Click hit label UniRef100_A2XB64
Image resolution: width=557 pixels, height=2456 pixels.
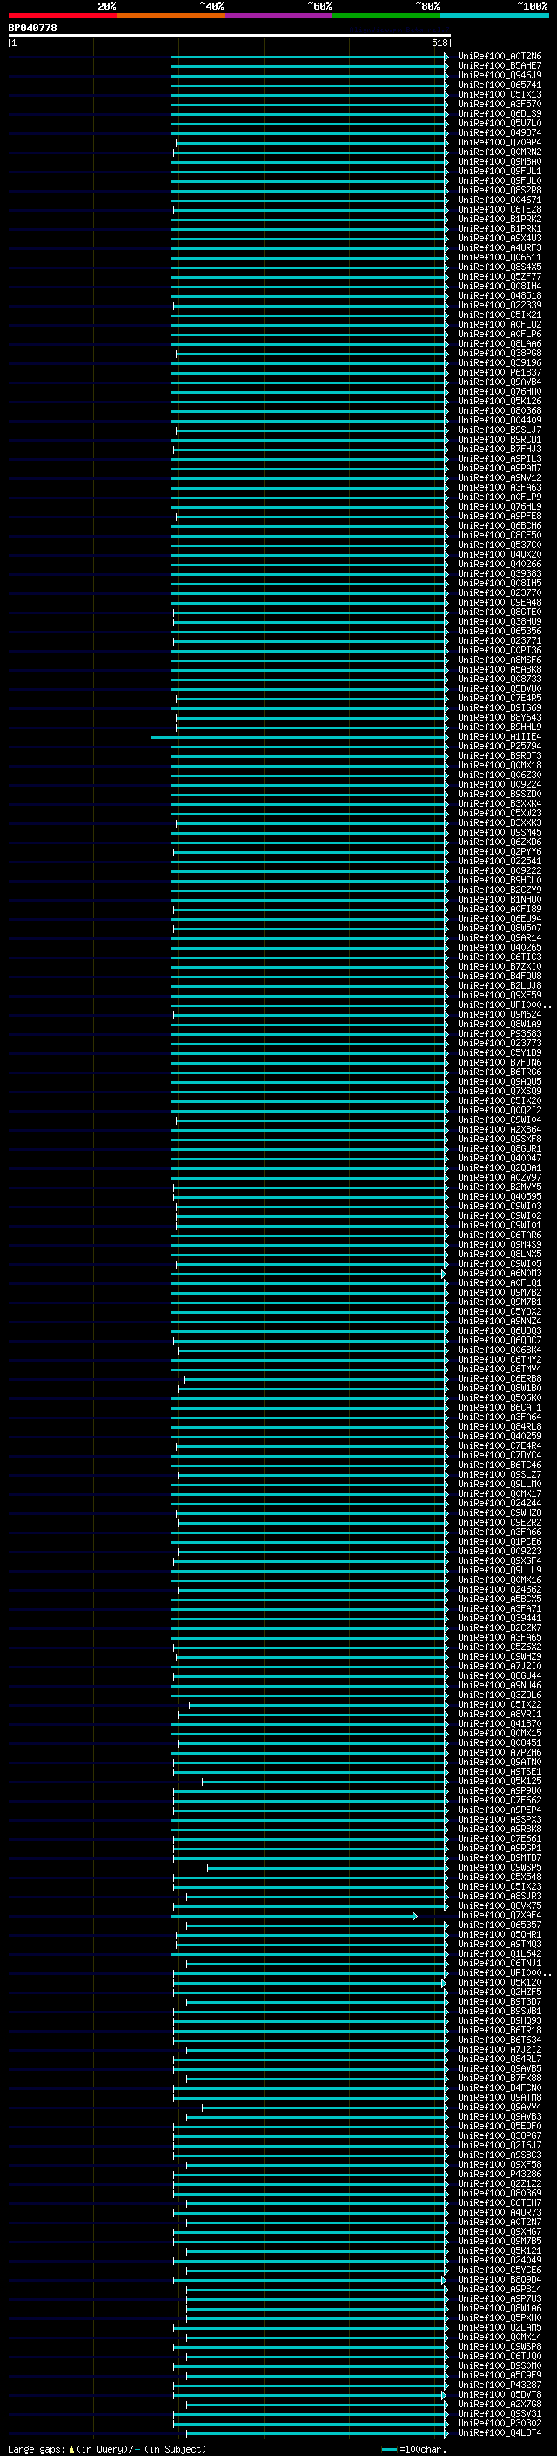[x=500, y=1129]
